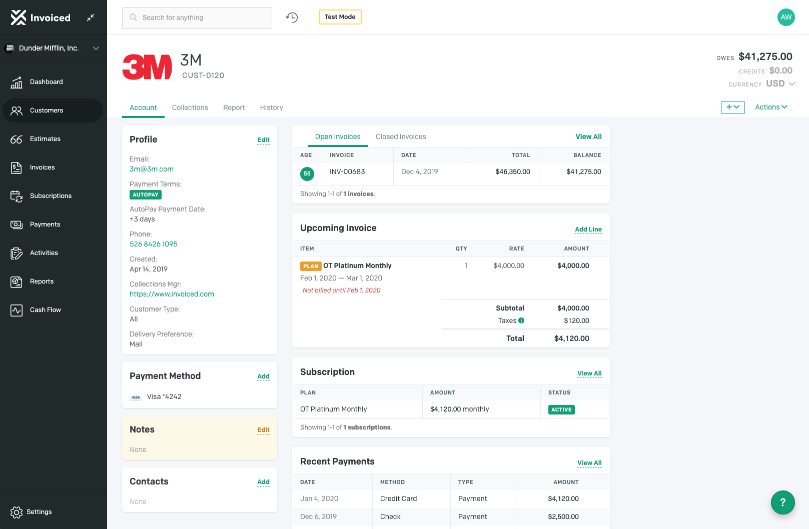Click the Estimates sidebar icon
Image resolution: width=809 pixels, height=529 pixels.
17,139
